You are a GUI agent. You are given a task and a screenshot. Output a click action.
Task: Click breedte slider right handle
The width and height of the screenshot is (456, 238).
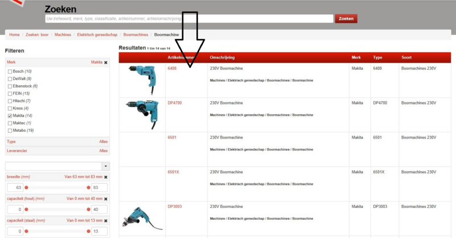pyautogui.click(x=88, y=187)
